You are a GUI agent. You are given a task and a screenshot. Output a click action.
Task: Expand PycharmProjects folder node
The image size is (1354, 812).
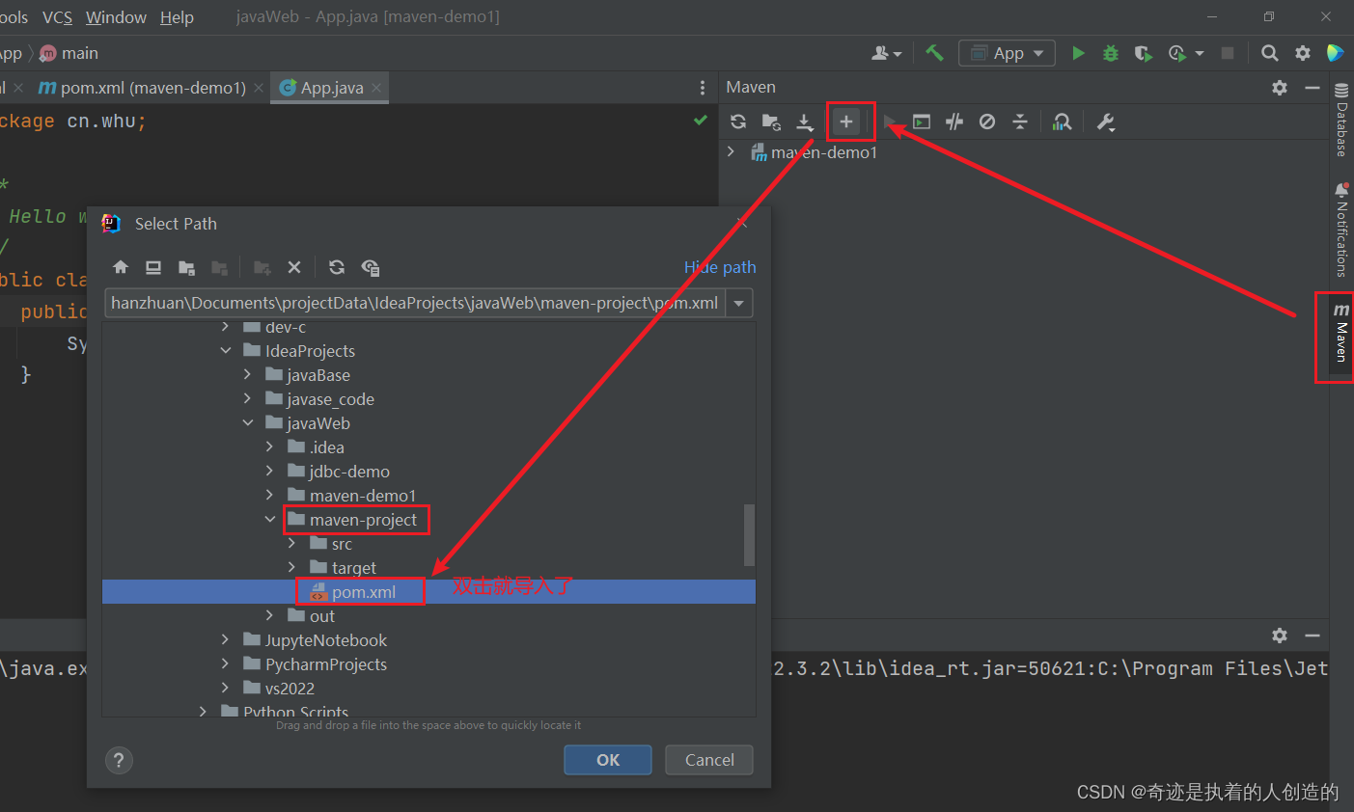tap(226, 664)
